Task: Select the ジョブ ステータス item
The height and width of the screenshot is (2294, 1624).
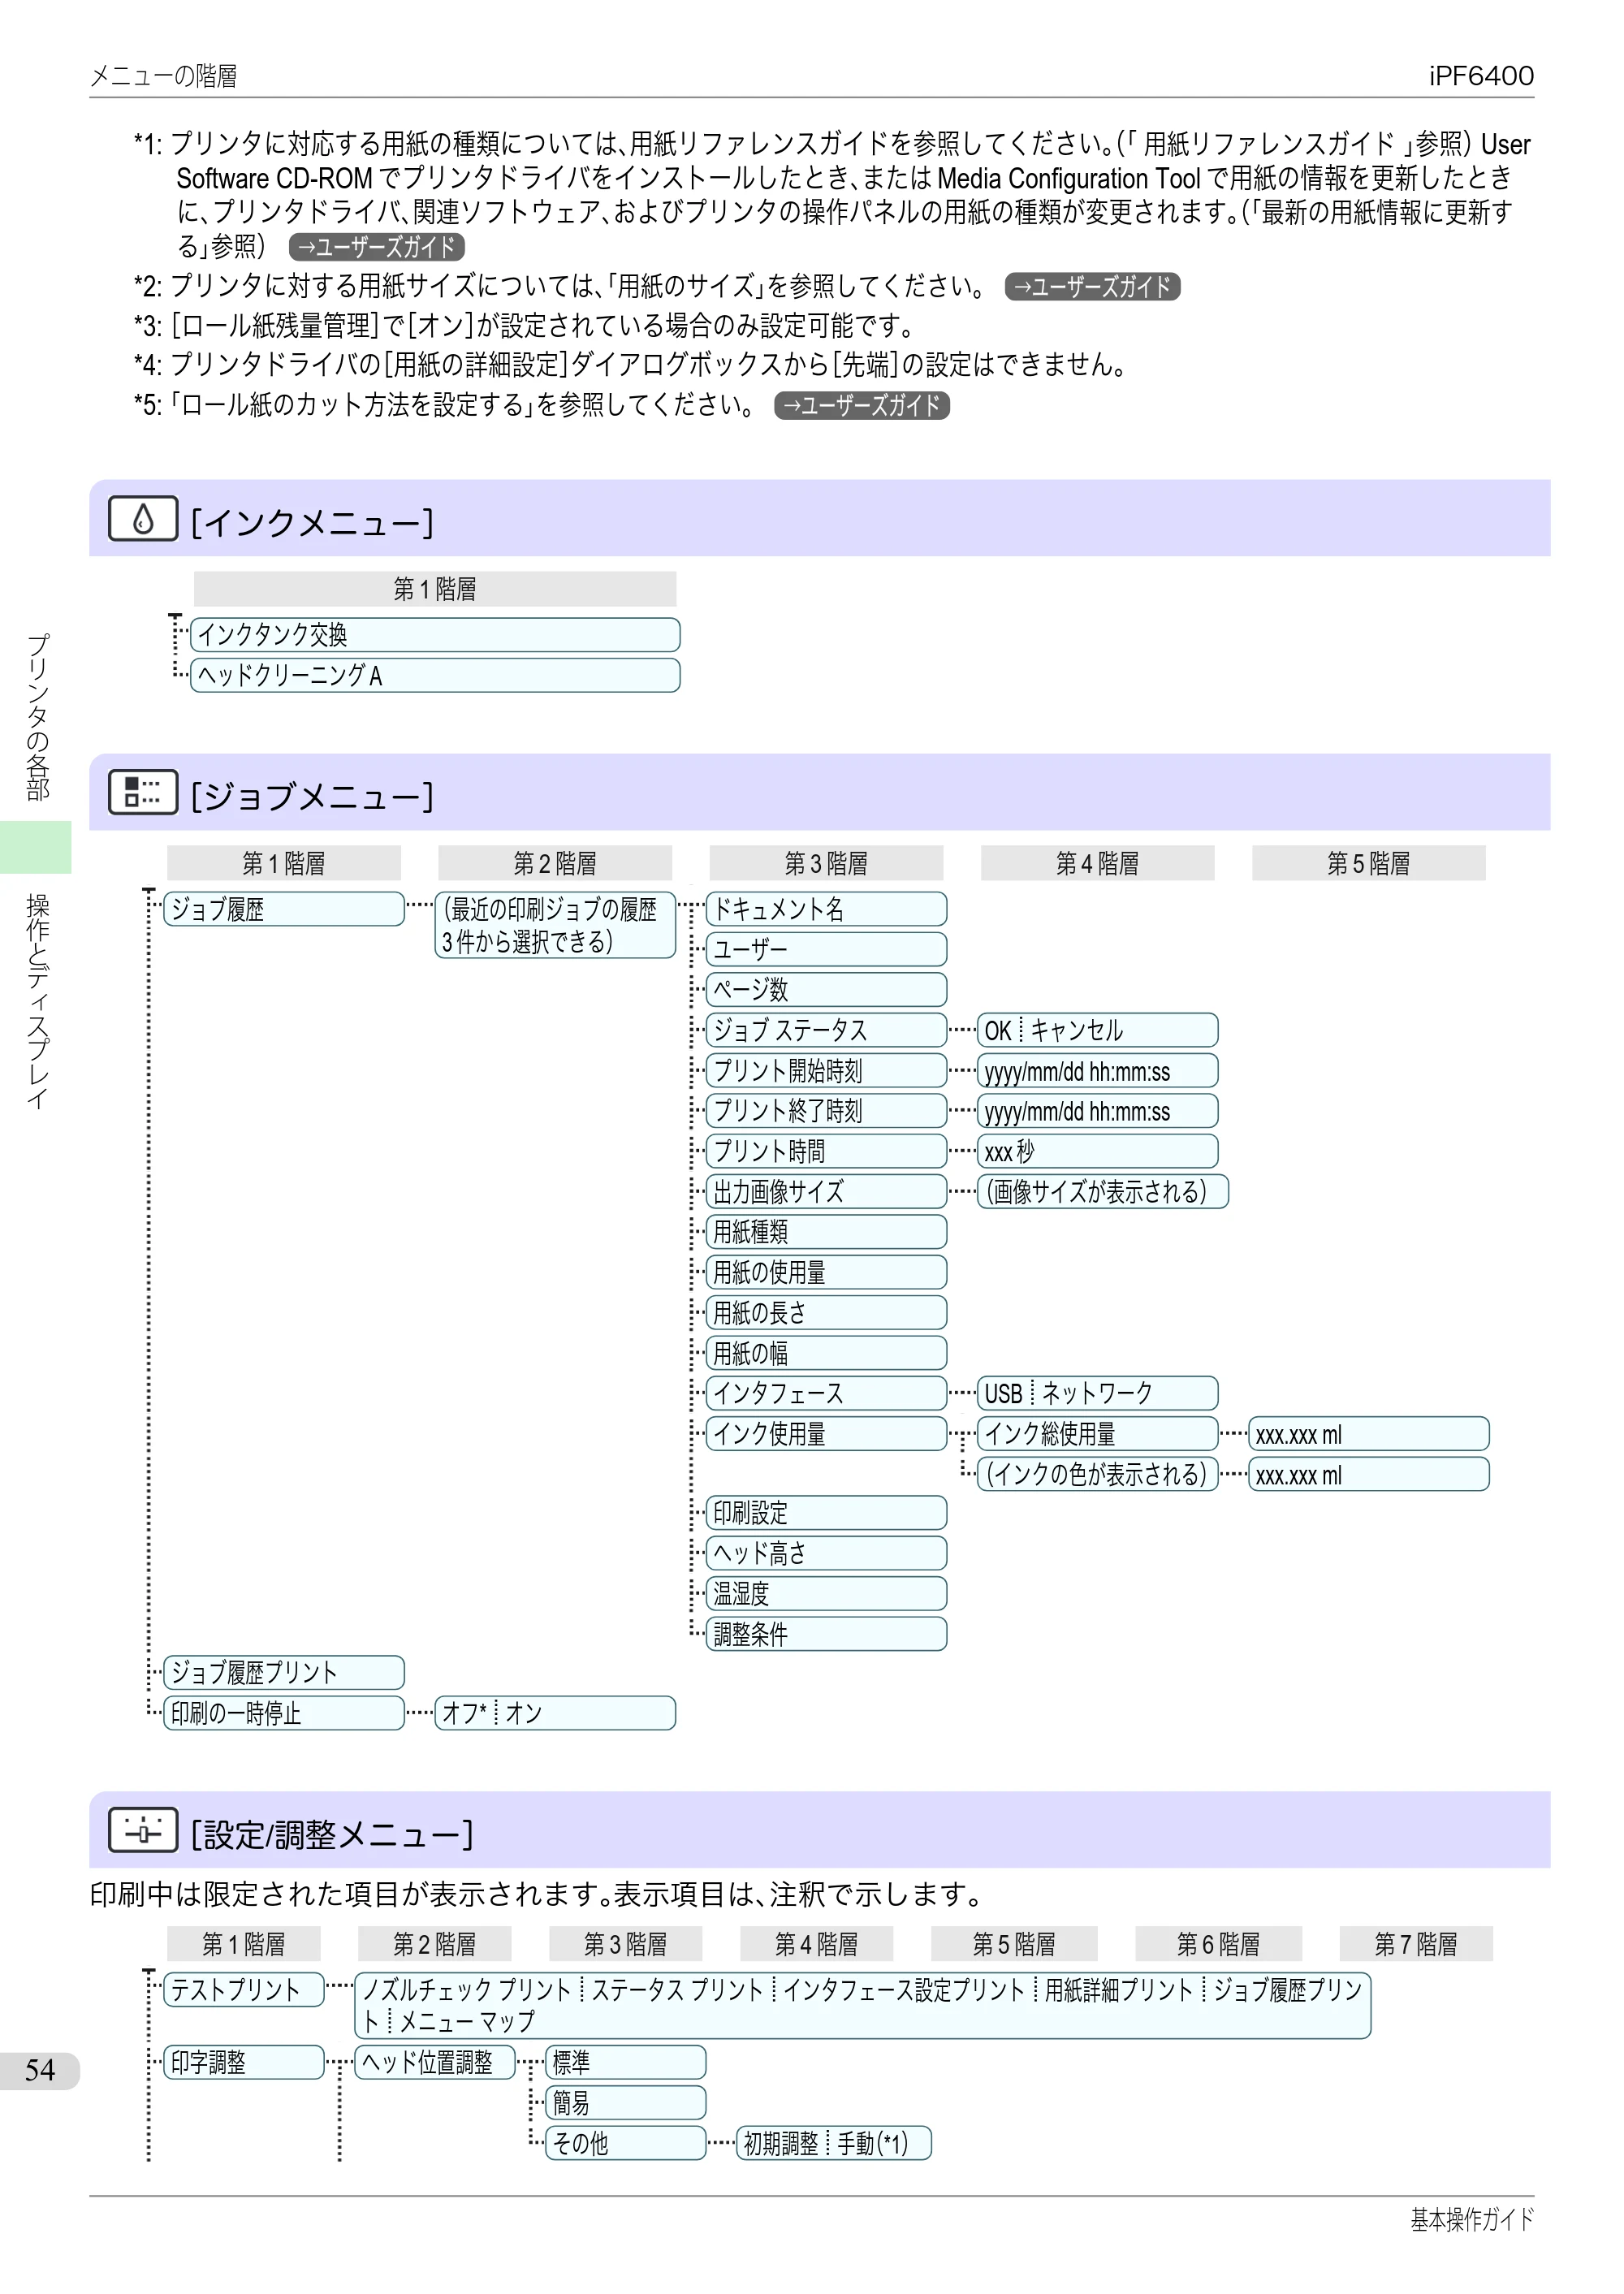Action: point(826,1030)
